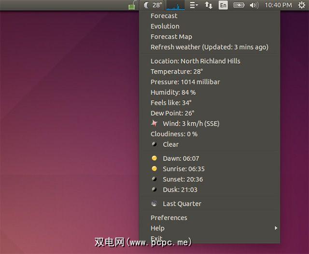
Task: Click the Sunset: 20:36 label
Action: [x=183, y=179]
